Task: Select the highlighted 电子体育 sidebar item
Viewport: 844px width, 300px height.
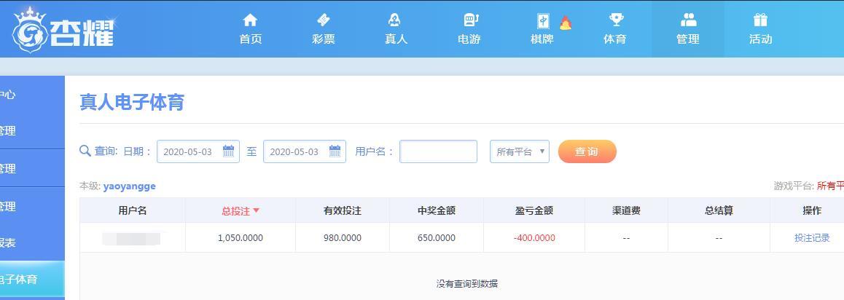Action: click(x=32, y=279)
